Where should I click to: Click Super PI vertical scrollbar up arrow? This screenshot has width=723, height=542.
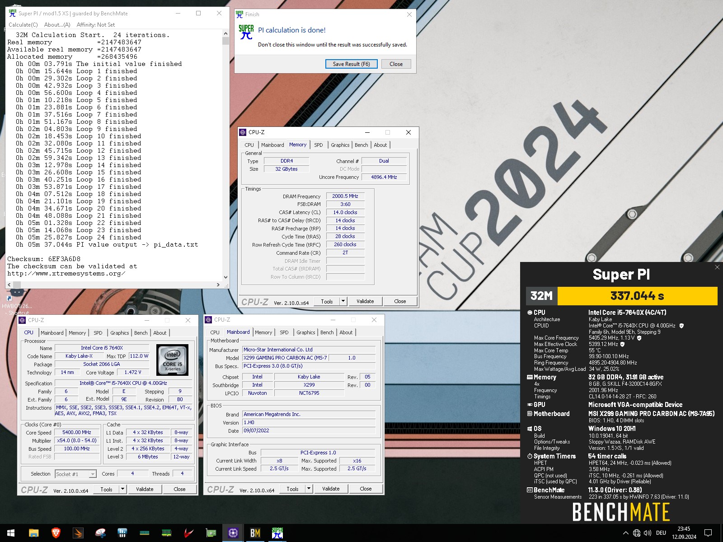[x=225, y=33]
